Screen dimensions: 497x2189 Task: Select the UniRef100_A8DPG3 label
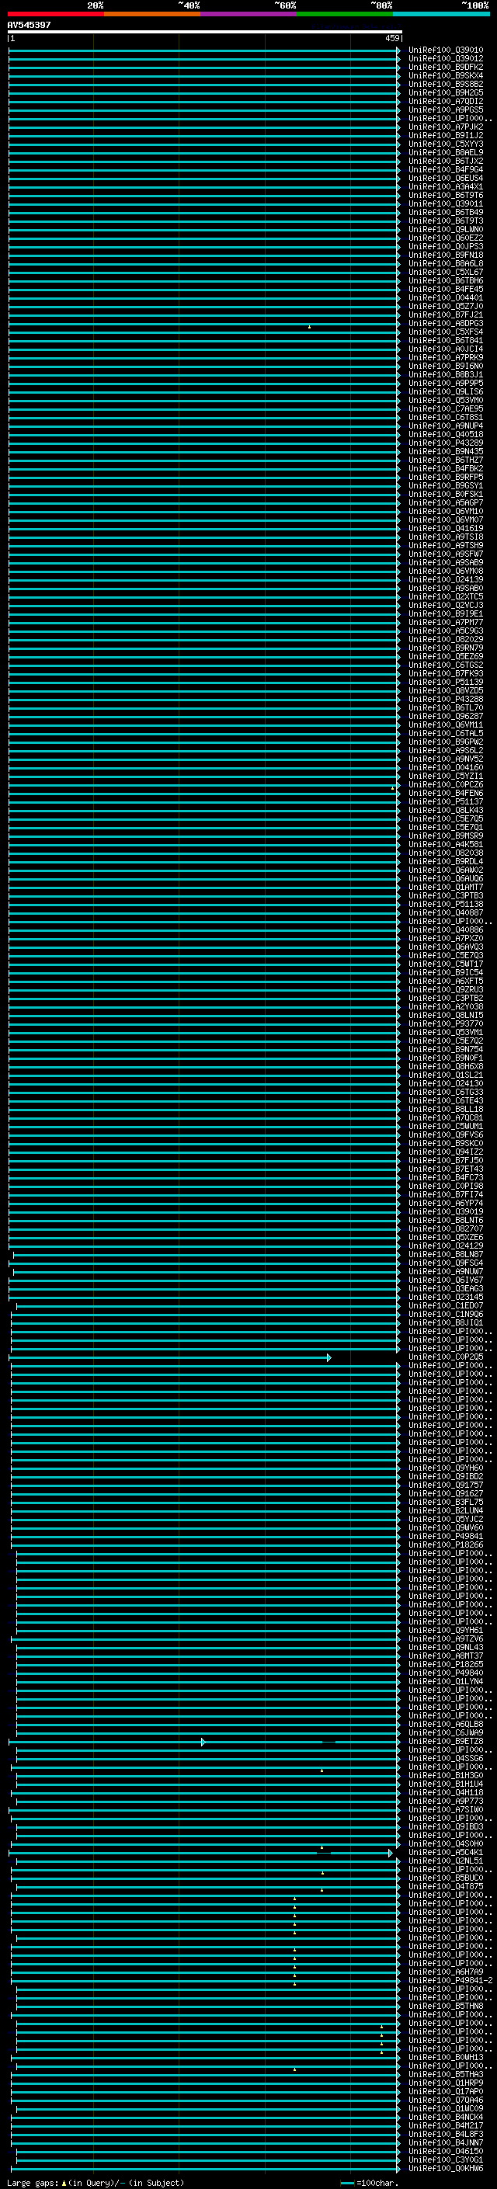pos(445,324)
